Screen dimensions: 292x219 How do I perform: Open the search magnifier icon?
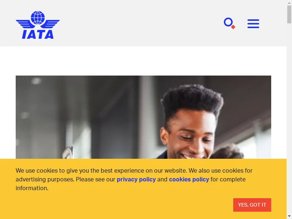tap(230, 23)
